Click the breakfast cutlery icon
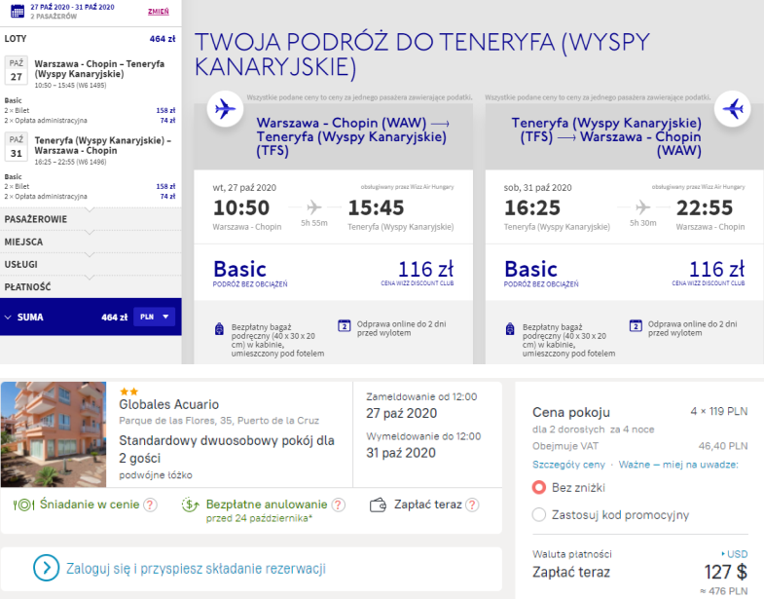The width and height of the screenshot is (764, 599). pyautogui.click(x=23, y=505)
